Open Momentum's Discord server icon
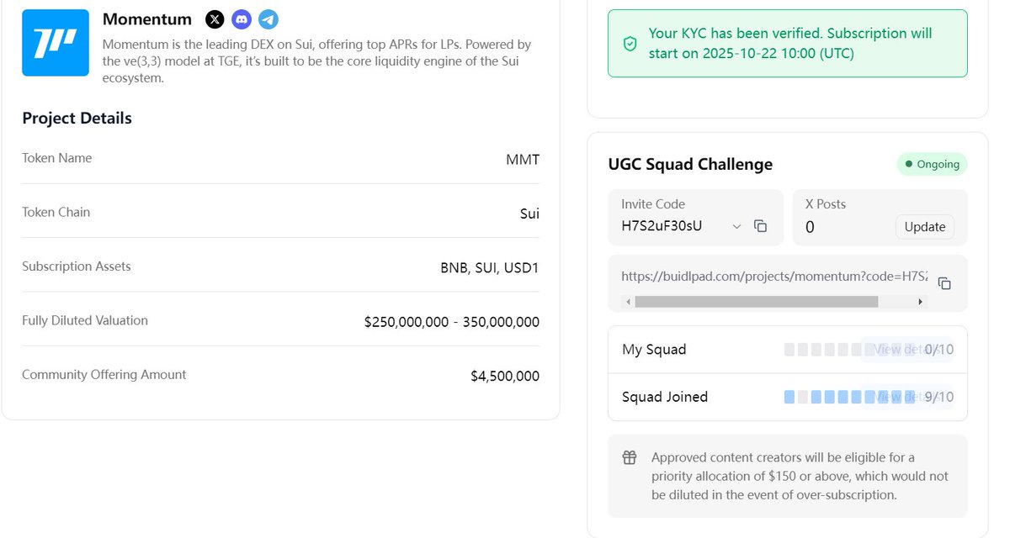This screenshot has width=1010, height=538. (242, 19)
